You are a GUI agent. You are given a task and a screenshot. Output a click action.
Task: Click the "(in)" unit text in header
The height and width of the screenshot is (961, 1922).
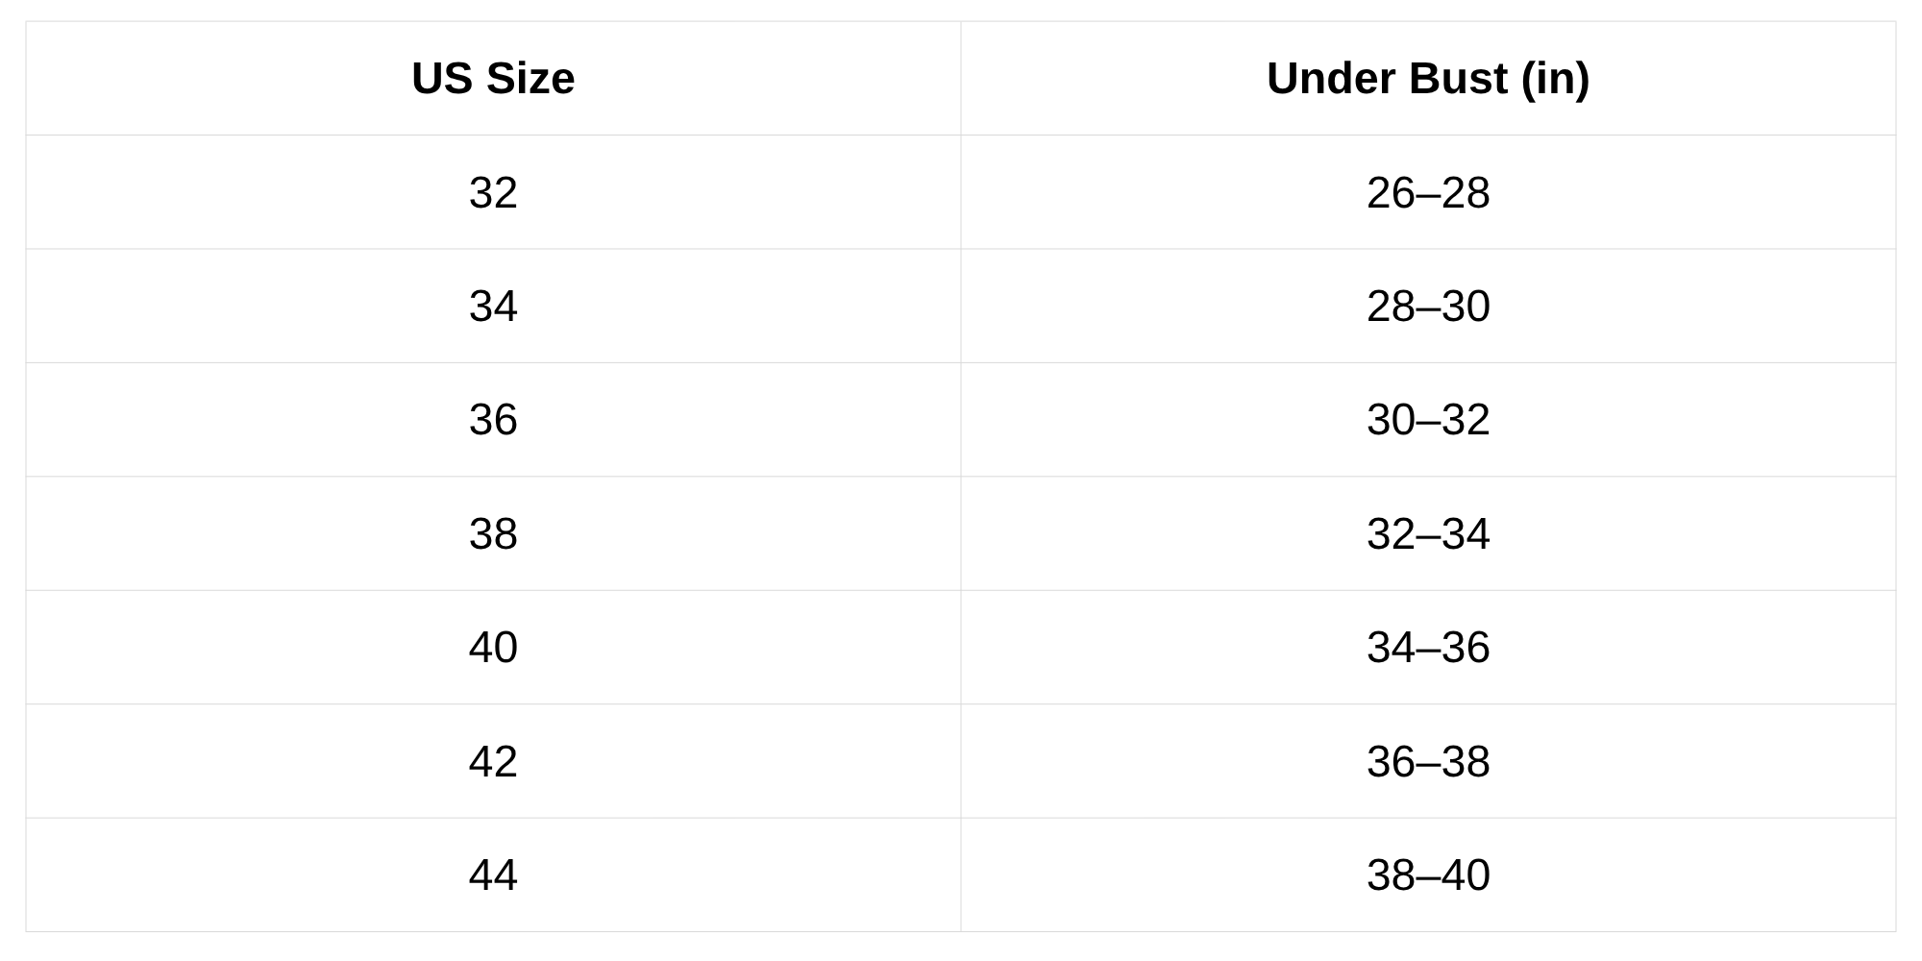coord(1556,79)
